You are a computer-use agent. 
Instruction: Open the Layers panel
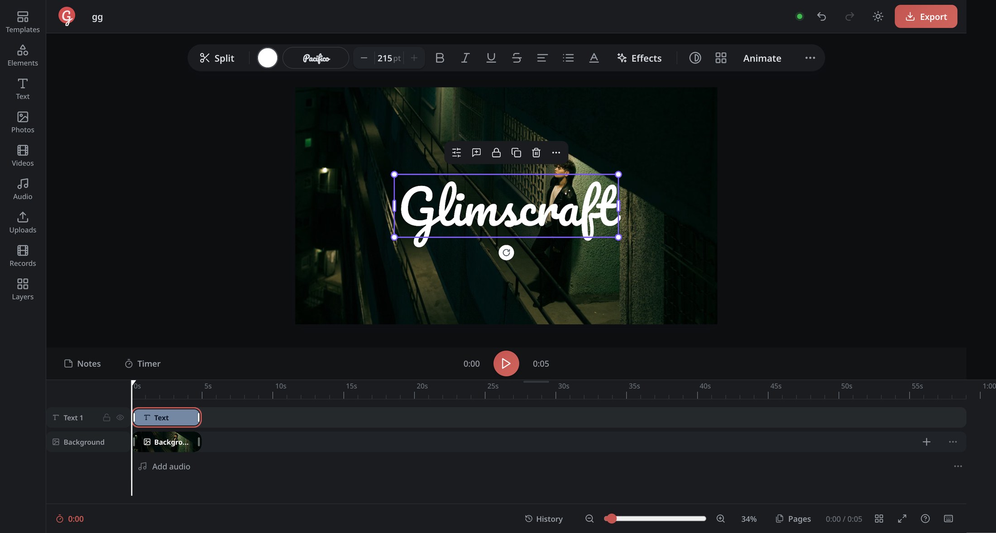point(23,290)
